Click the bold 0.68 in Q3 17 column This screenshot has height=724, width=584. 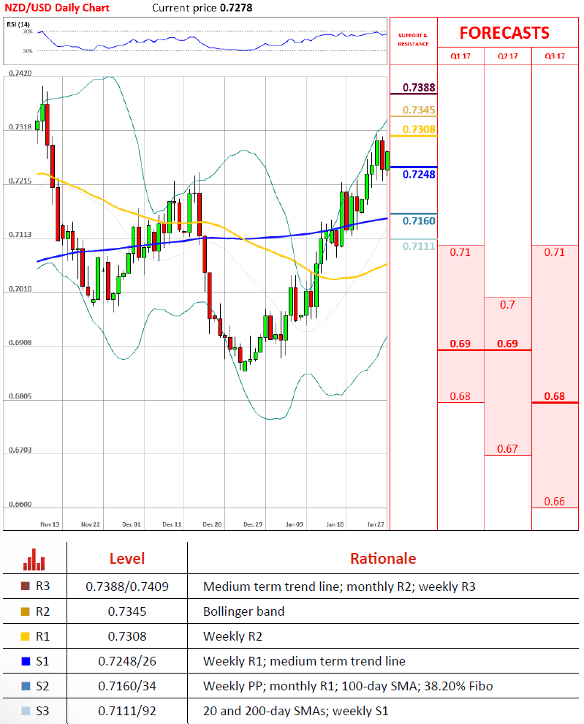[x=555, y=396]
